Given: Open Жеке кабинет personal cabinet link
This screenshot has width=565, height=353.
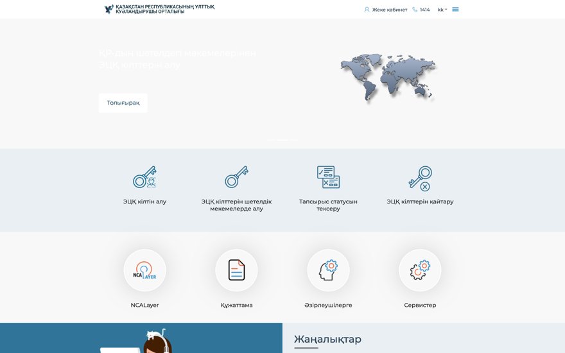Looking at the screenshot, I should click(390, 10).
